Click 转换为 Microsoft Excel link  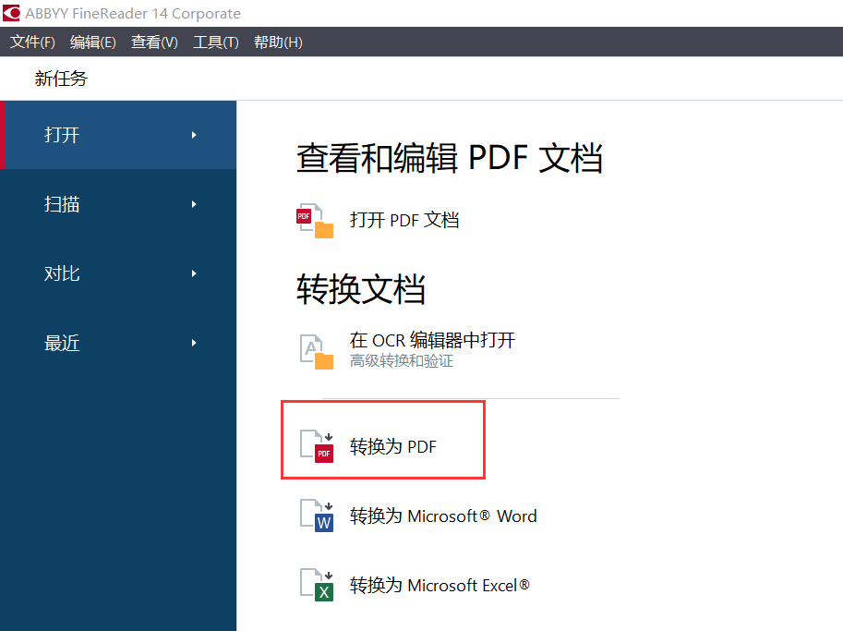tap(440, 585)
